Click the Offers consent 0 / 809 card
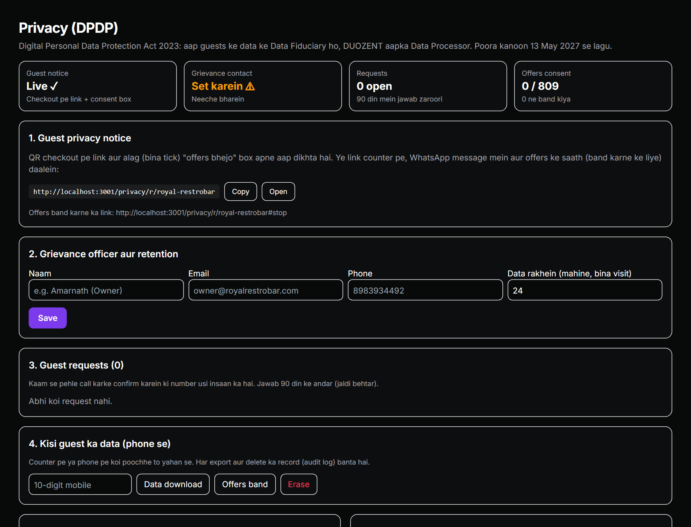The width and height of the screenshot is (691, 527). 593,86
